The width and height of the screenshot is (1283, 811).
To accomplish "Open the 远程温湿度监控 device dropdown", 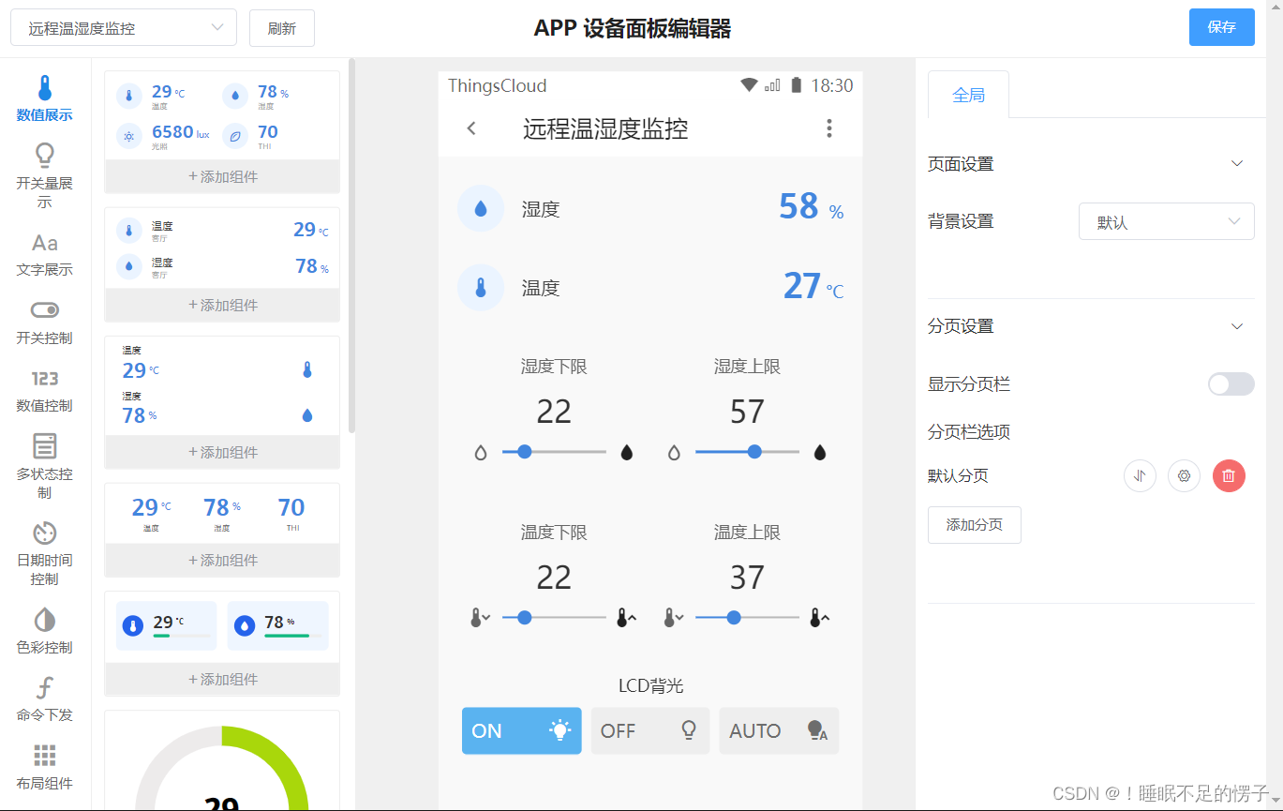I will [124, 28].
